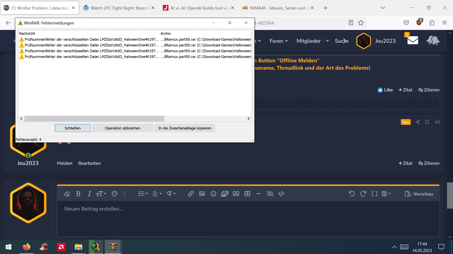
Task: Insert code block with code icon
Action: (281, 194)
